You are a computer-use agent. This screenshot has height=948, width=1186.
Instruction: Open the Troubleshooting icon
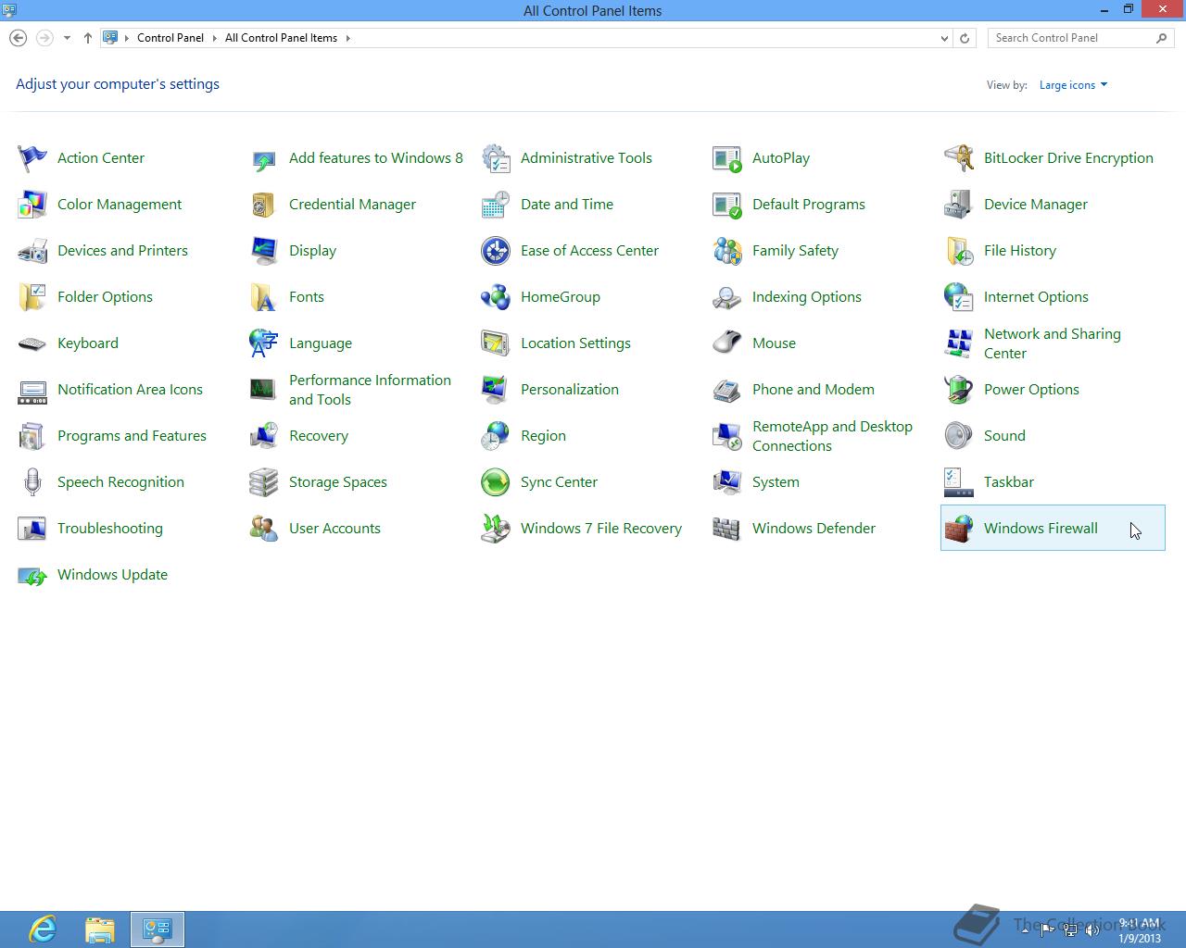coord(32,529)
